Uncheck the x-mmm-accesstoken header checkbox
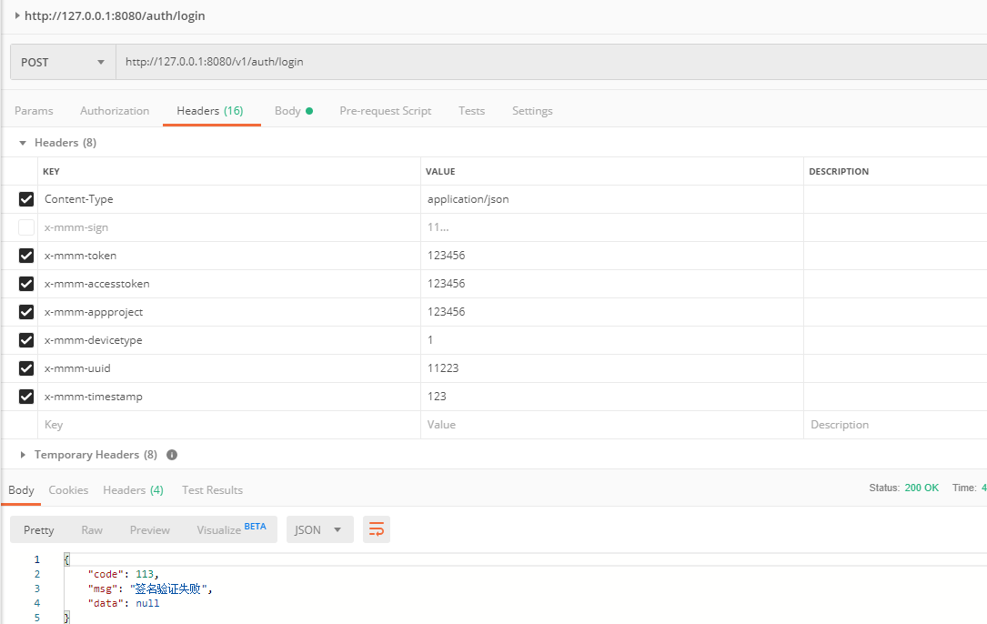The width and height of the screenshot is (987, 624). (x=25, y=284)
